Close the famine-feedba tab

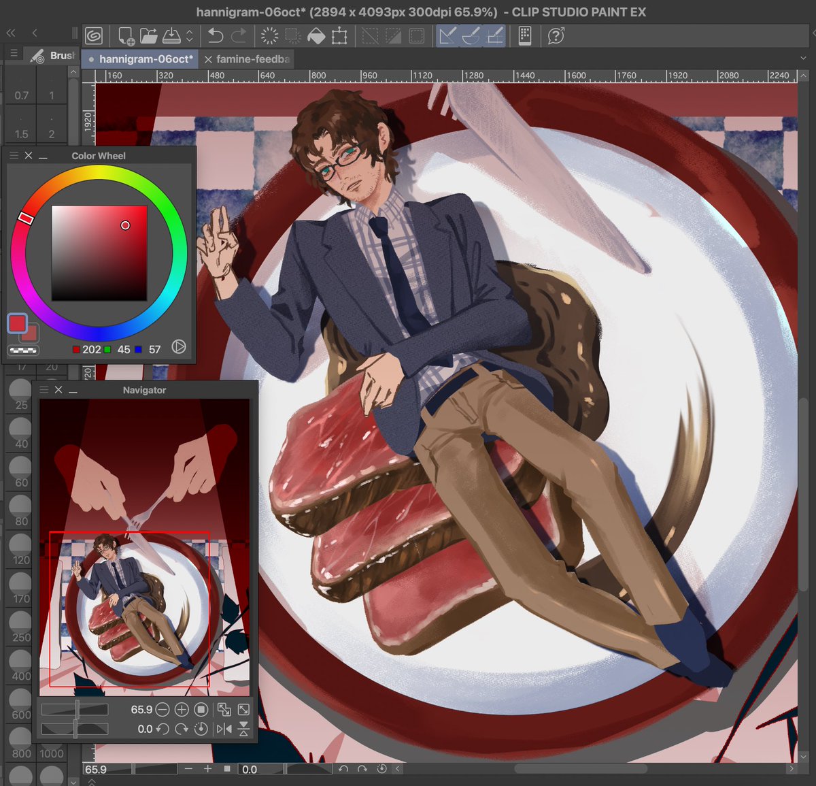pos(208,60)
